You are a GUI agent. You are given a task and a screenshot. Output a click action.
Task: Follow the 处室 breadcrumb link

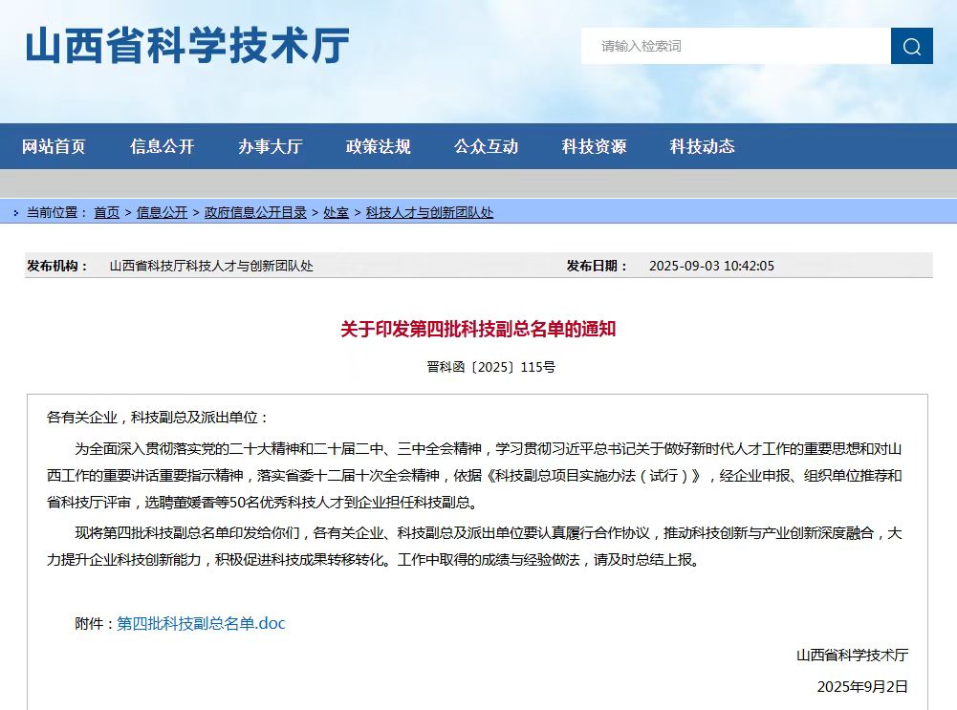pyautogui.click(x=336, y=213)
